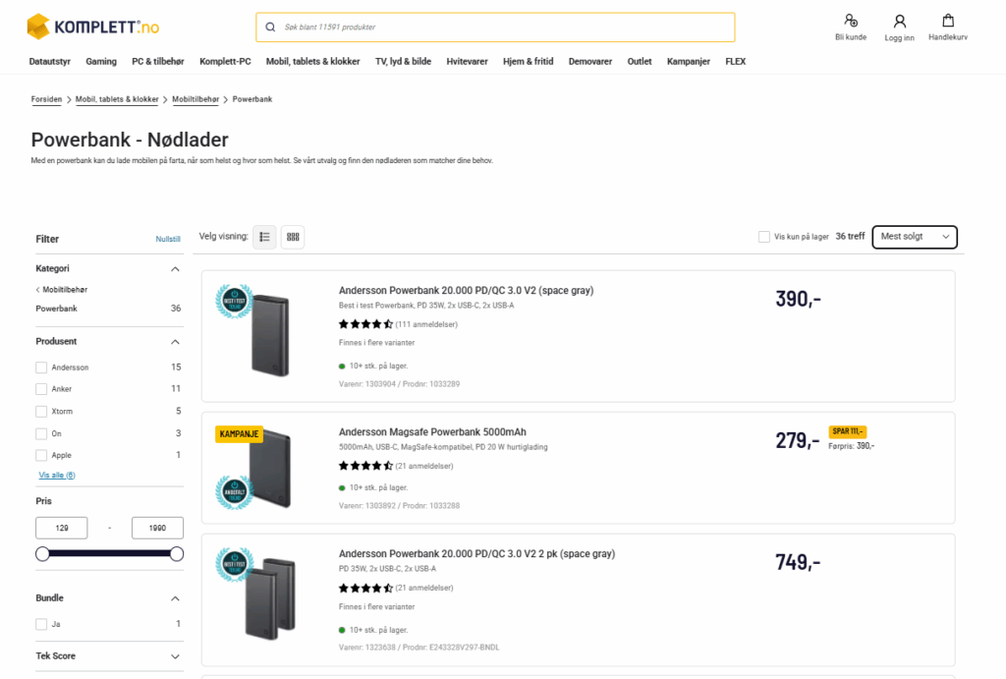Screen dimensions: 1006x679
Task: Open the Bli kunde icon
Action: coord(850,22)
